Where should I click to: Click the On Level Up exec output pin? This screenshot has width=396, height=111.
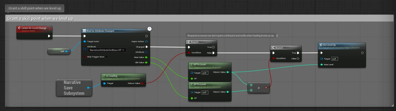click(362, 53)
